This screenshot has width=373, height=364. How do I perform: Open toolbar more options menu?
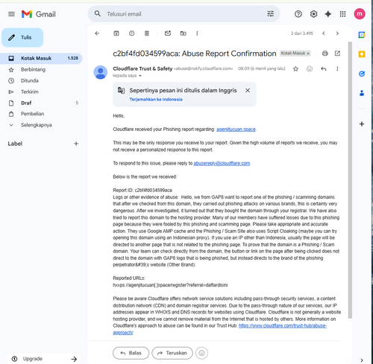tap(197, 33)
